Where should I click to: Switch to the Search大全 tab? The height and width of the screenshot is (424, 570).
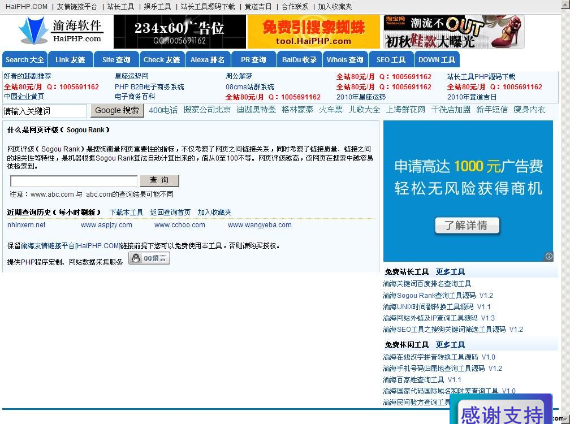(25, 59)
